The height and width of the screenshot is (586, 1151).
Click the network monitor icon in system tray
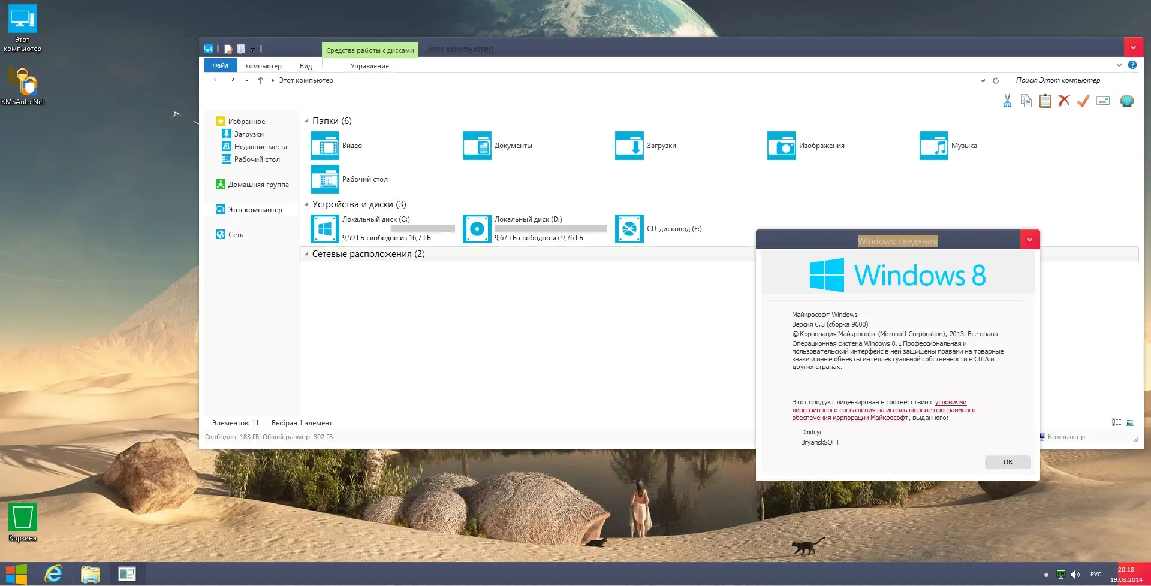point(1061,575)
